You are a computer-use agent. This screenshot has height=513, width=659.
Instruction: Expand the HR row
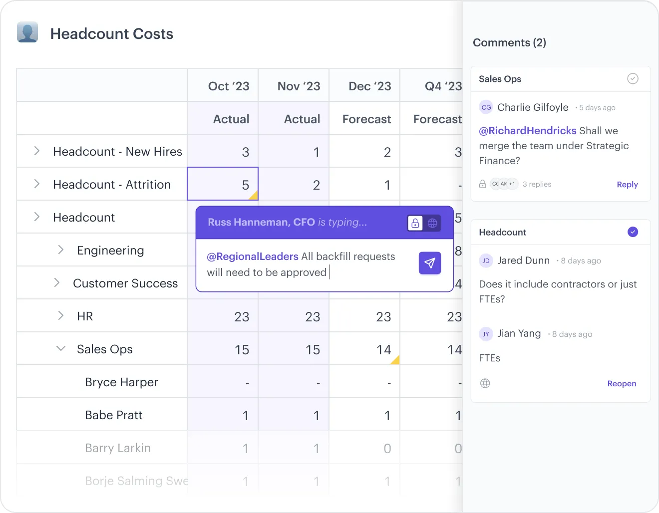click(60, 315)
